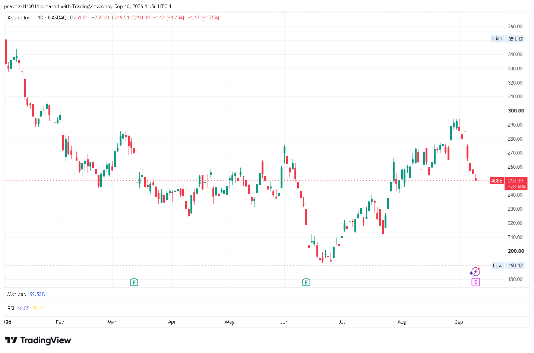This screenshot has width=534, height=353.
Task: Click the purple lightning sparkle icon
Action: pos(475,272)
